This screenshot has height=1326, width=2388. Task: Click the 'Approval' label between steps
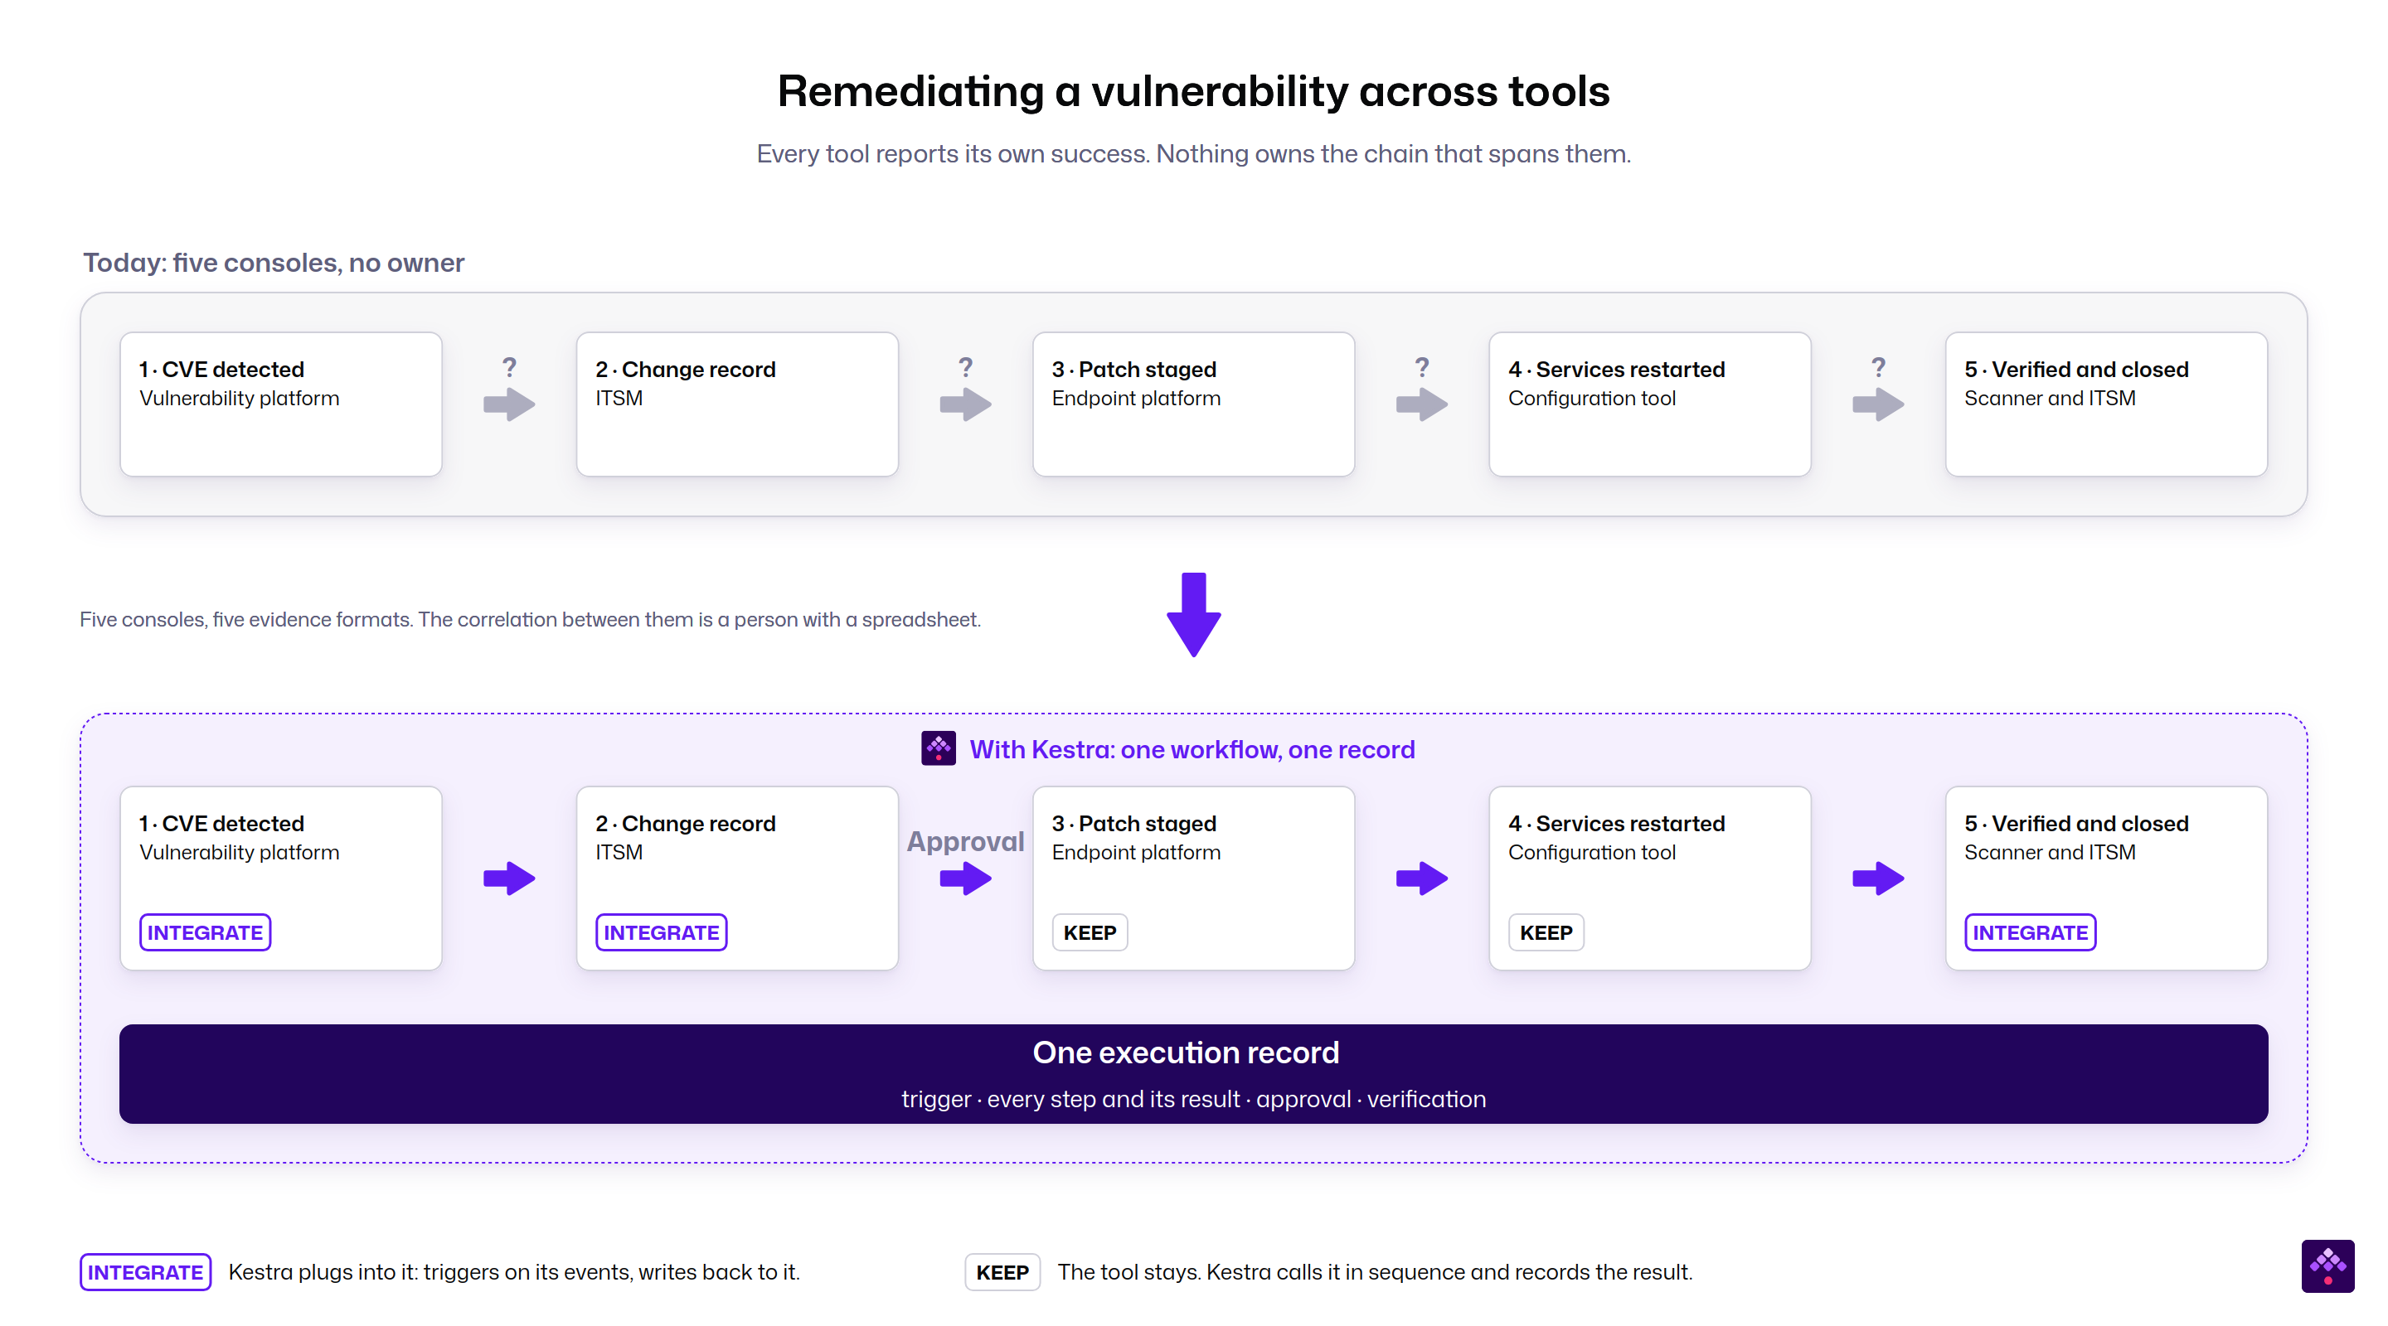[965, 841]
